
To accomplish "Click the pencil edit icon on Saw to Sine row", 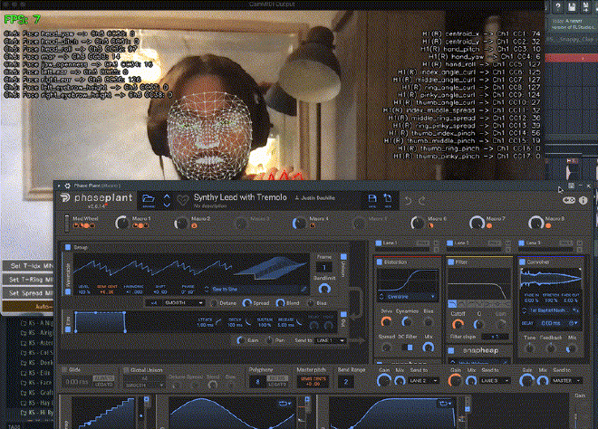I will 304,290.
